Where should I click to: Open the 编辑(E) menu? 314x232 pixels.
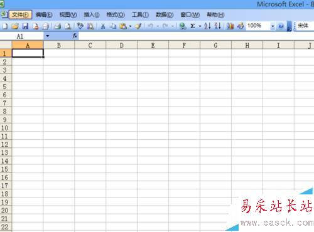coord(44,14)
